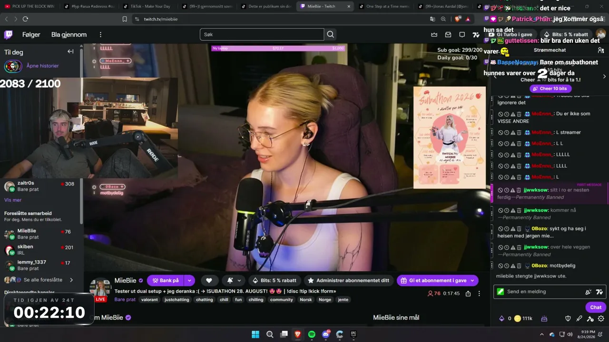Screen dimensions: 609x342
Task: Switch to the Dette er publikum sin tab
Action: [x=266, y=6]
